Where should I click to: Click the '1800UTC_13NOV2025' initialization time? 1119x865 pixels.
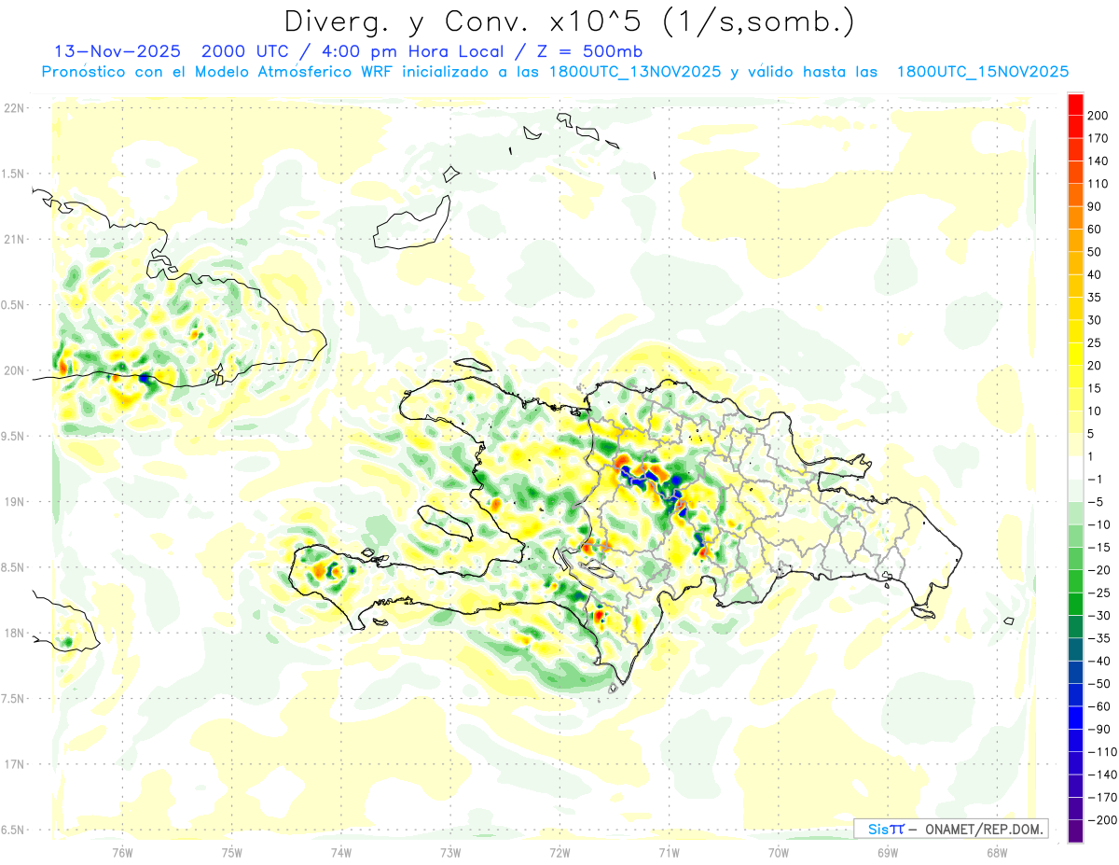(x=634, y=72)
